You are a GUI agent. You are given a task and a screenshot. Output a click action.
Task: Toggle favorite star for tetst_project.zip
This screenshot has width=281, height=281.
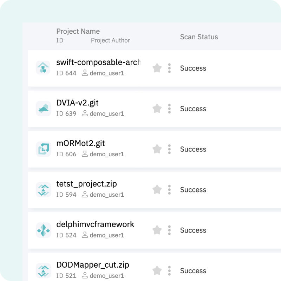click(x=157, y=189)
